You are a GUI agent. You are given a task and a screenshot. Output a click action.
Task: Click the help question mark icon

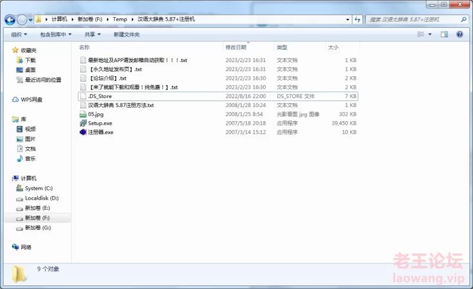[x=459, y=34]
